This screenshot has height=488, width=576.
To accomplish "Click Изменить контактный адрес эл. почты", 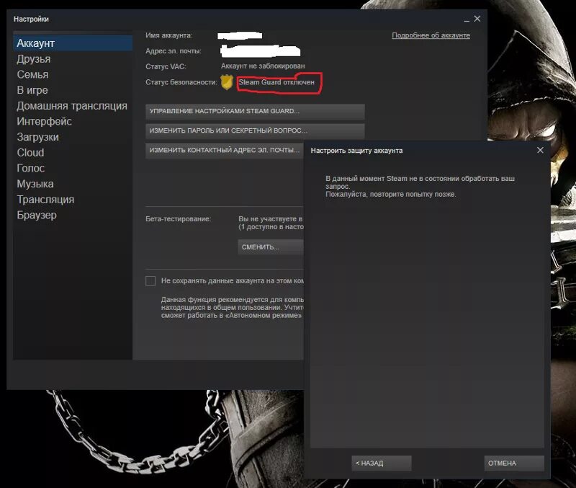I will (x=225, y=151).
